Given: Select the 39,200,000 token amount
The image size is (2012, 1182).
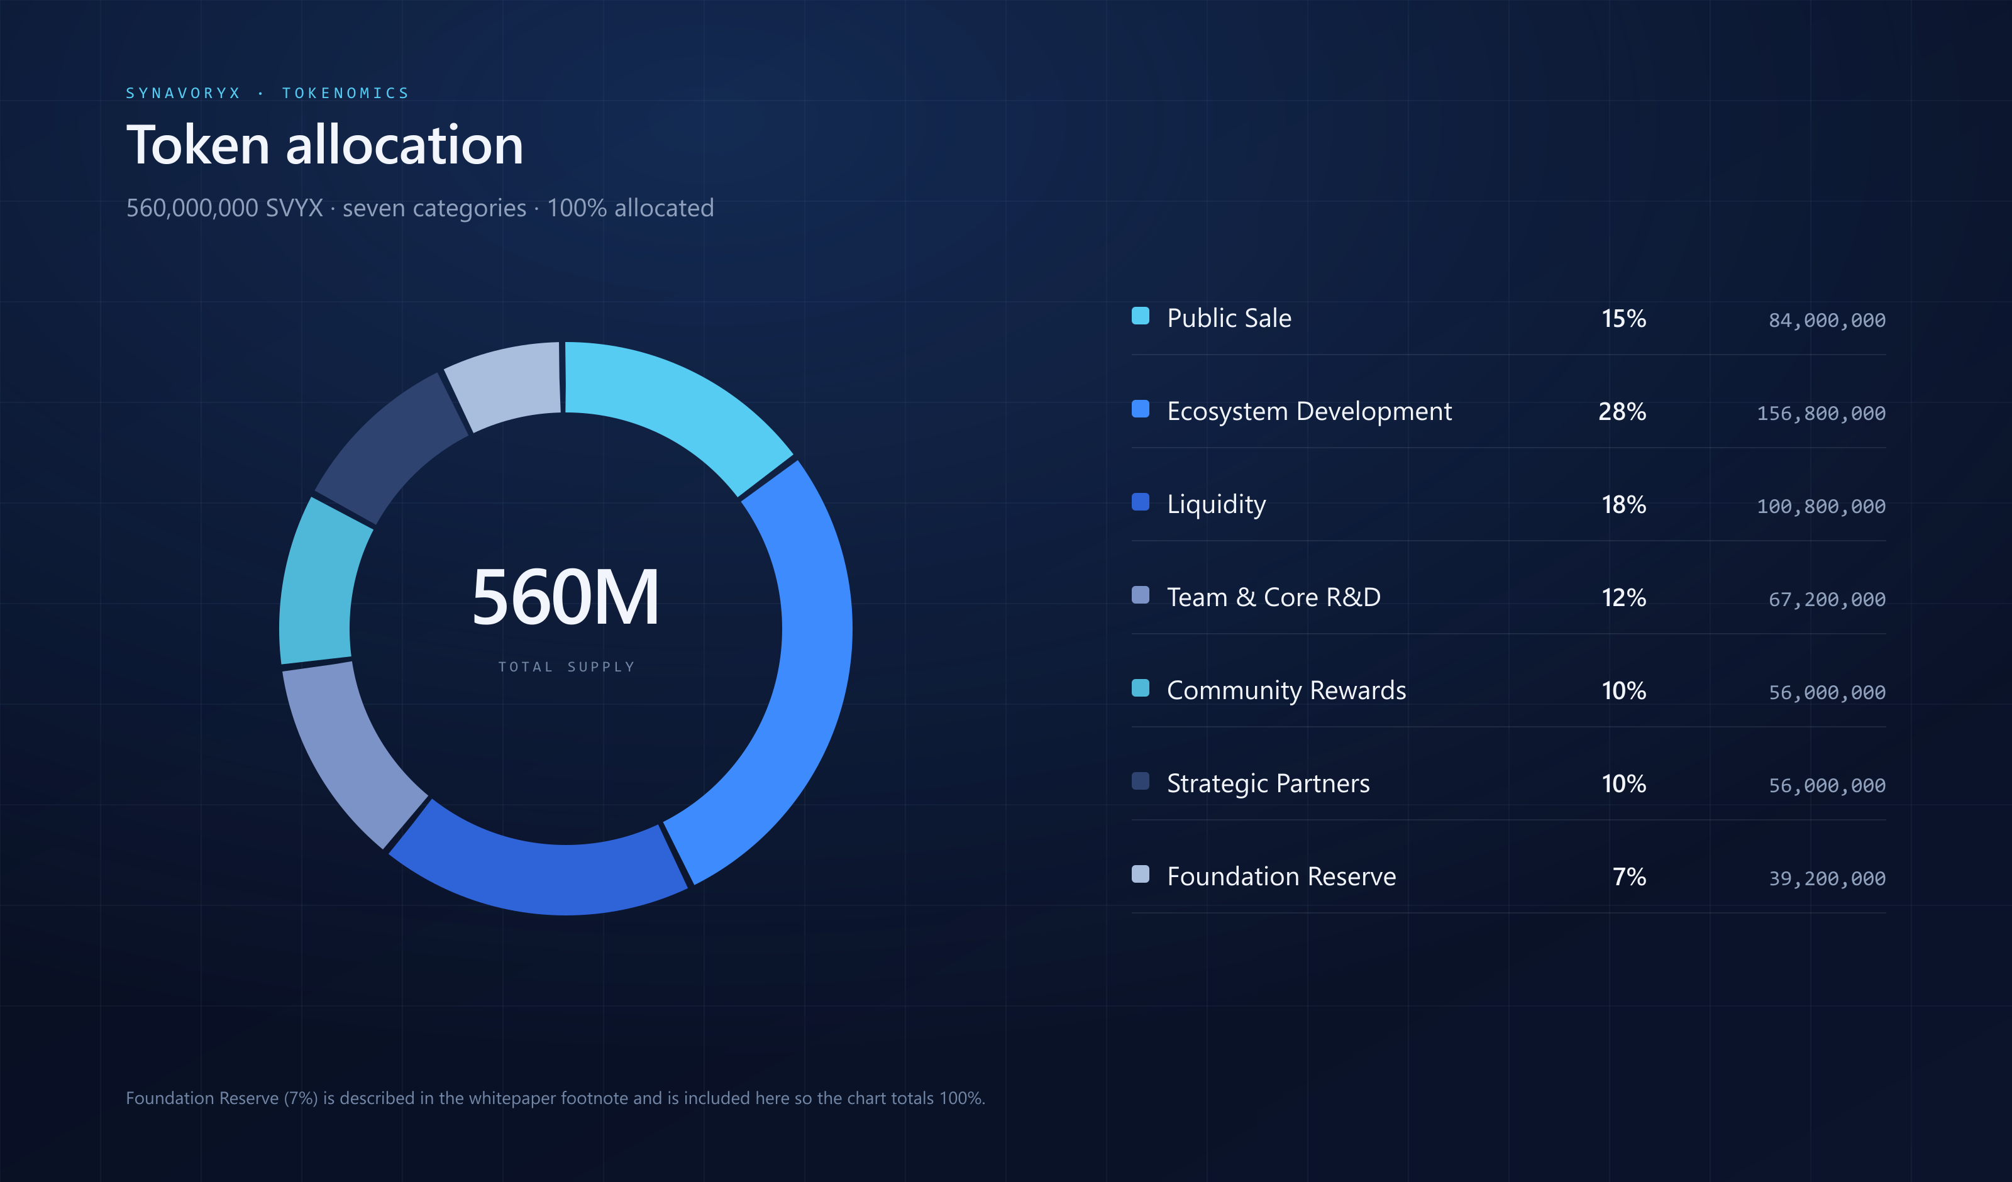Looking at the screenshot, I should [1827, 878].
